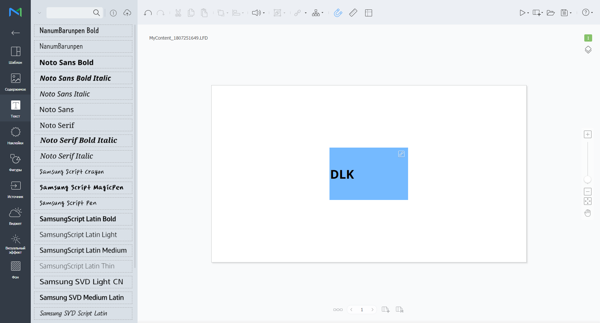Toggle the snap magnet icon

click(x=338, y=13)
